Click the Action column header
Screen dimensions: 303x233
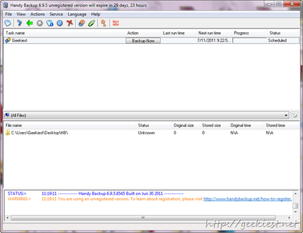pyautogui.click(x=143, y=33)
